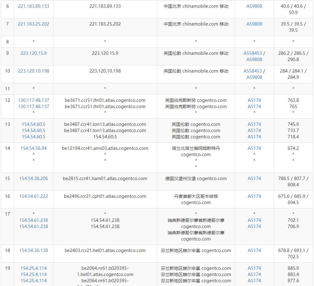Click the last blue 154.54.60.5 link in hop 13

[x=33, y=137]
